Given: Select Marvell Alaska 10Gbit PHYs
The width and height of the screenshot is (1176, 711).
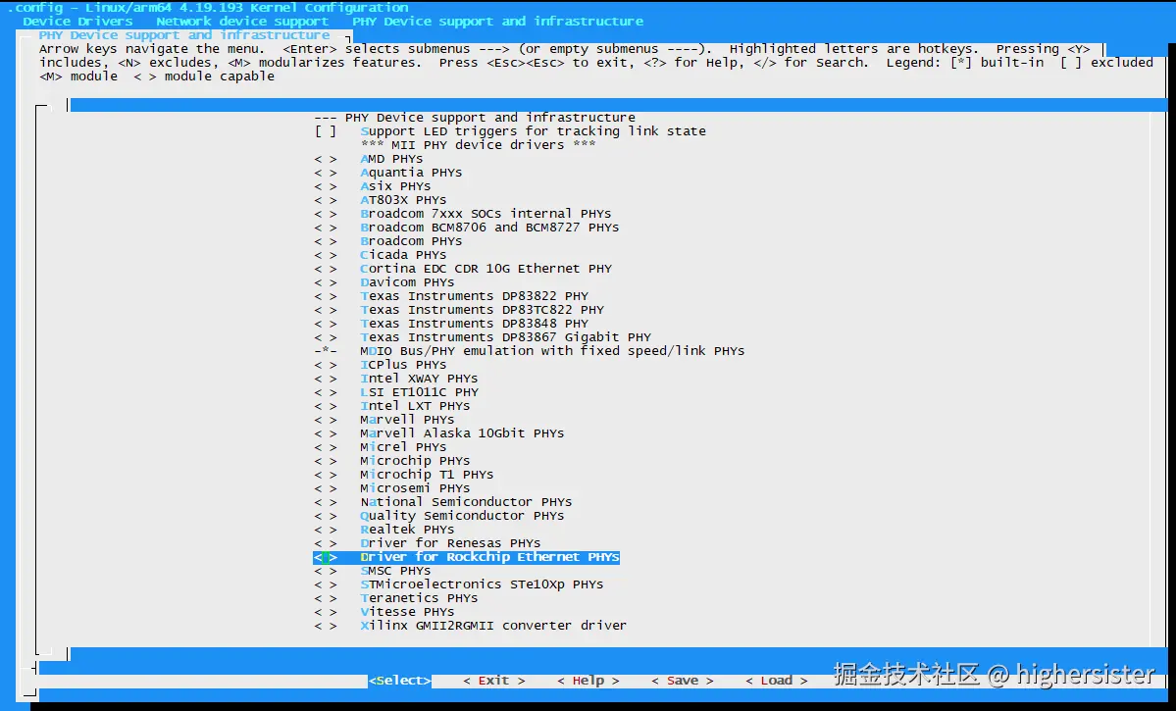Looking at the screenshot, I should [438, 433].
